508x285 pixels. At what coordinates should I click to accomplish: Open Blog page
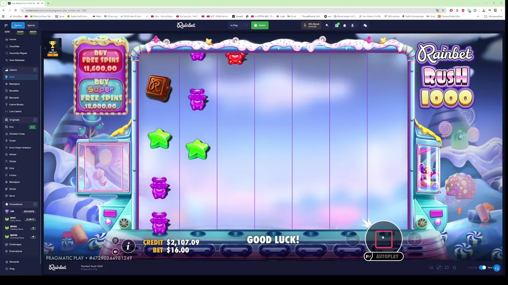click(12, 269)
